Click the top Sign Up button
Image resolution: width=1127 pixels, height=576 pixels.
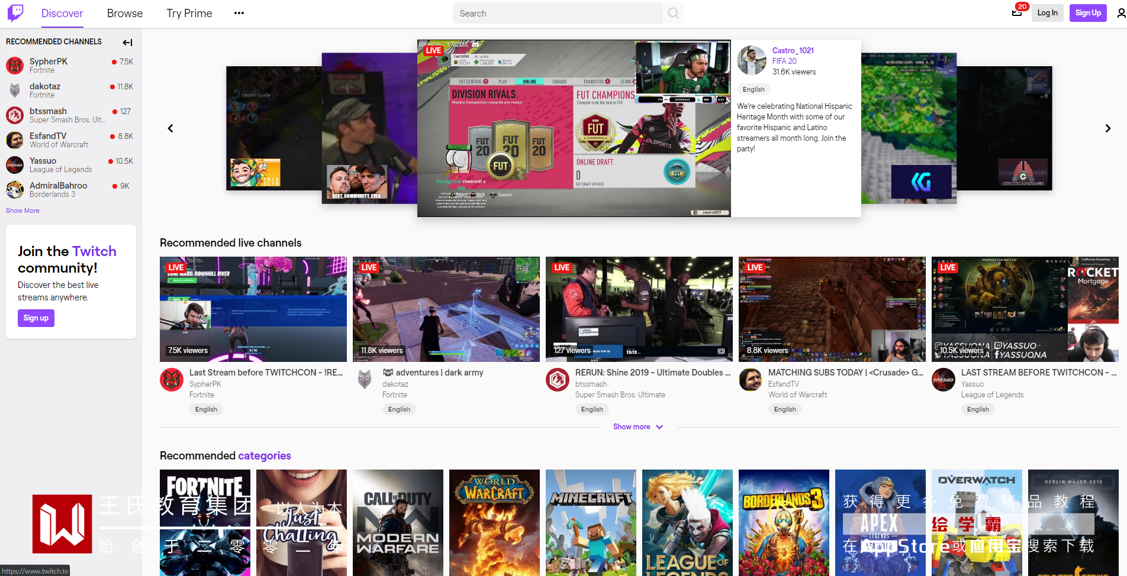point(1088,12)
